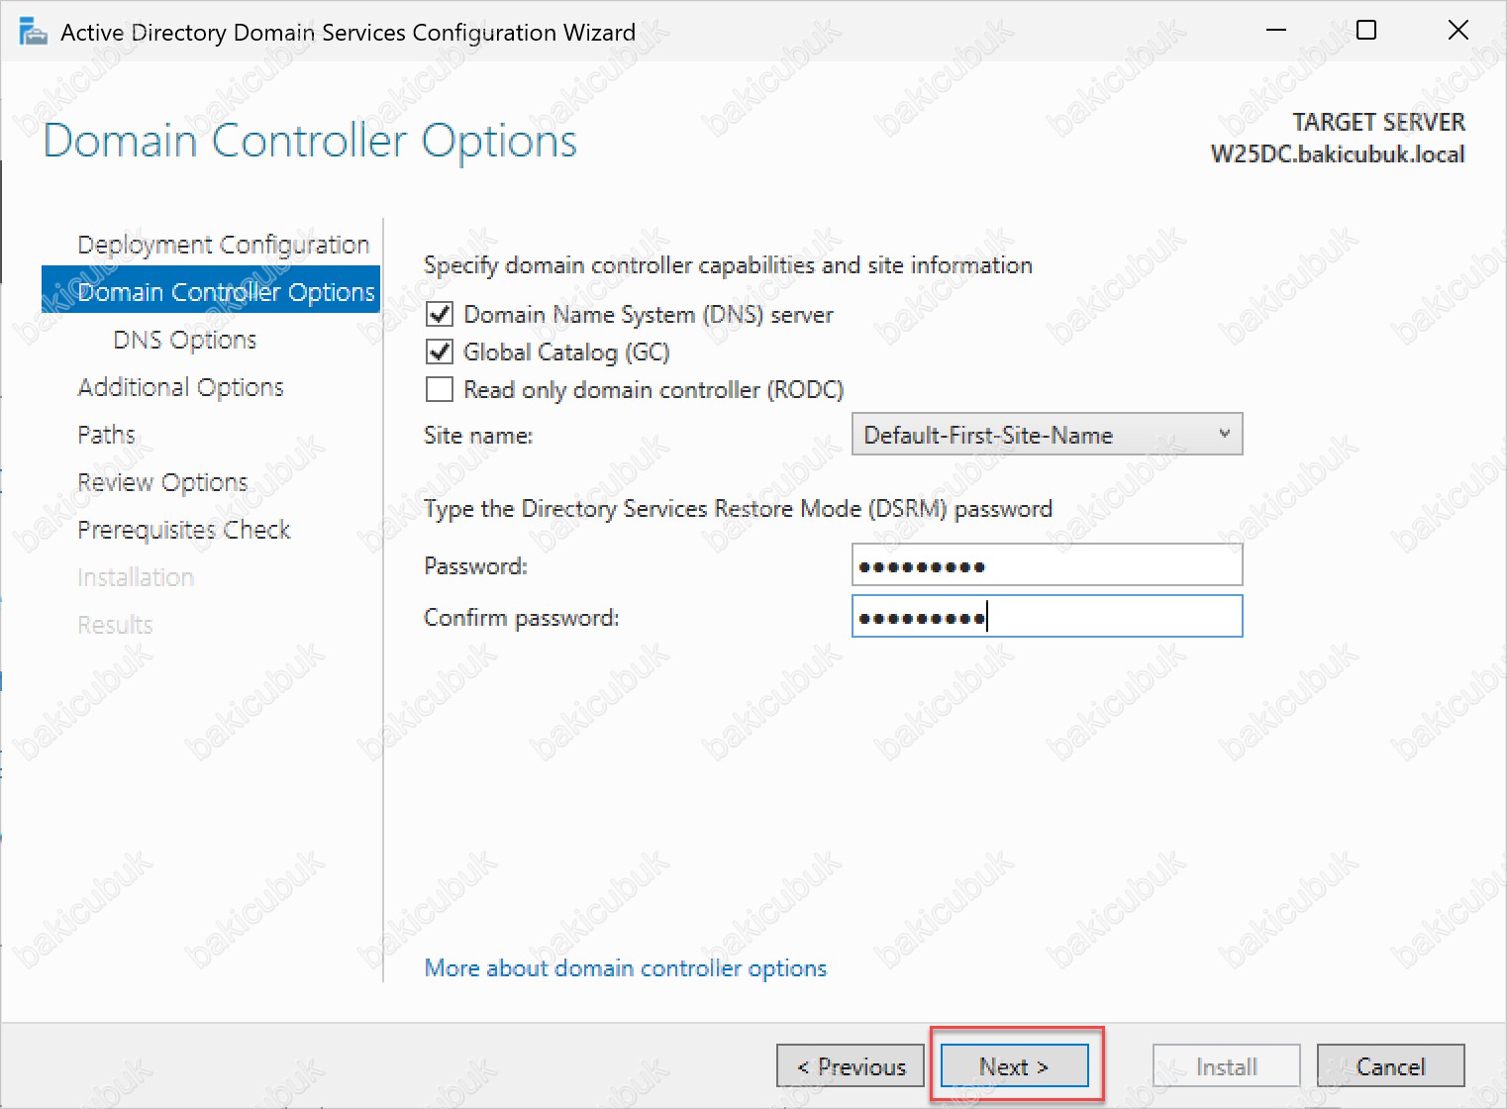Viewport: 1507px width, 1109px height.
Task: Maximize the wizard window
Action: (x=1366, y=31)
